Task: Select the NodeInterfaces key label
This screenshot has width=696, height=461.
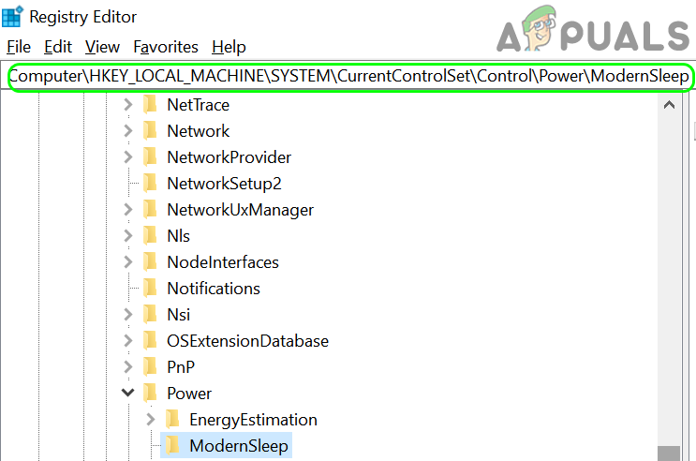Action: [x=223, y=262]
